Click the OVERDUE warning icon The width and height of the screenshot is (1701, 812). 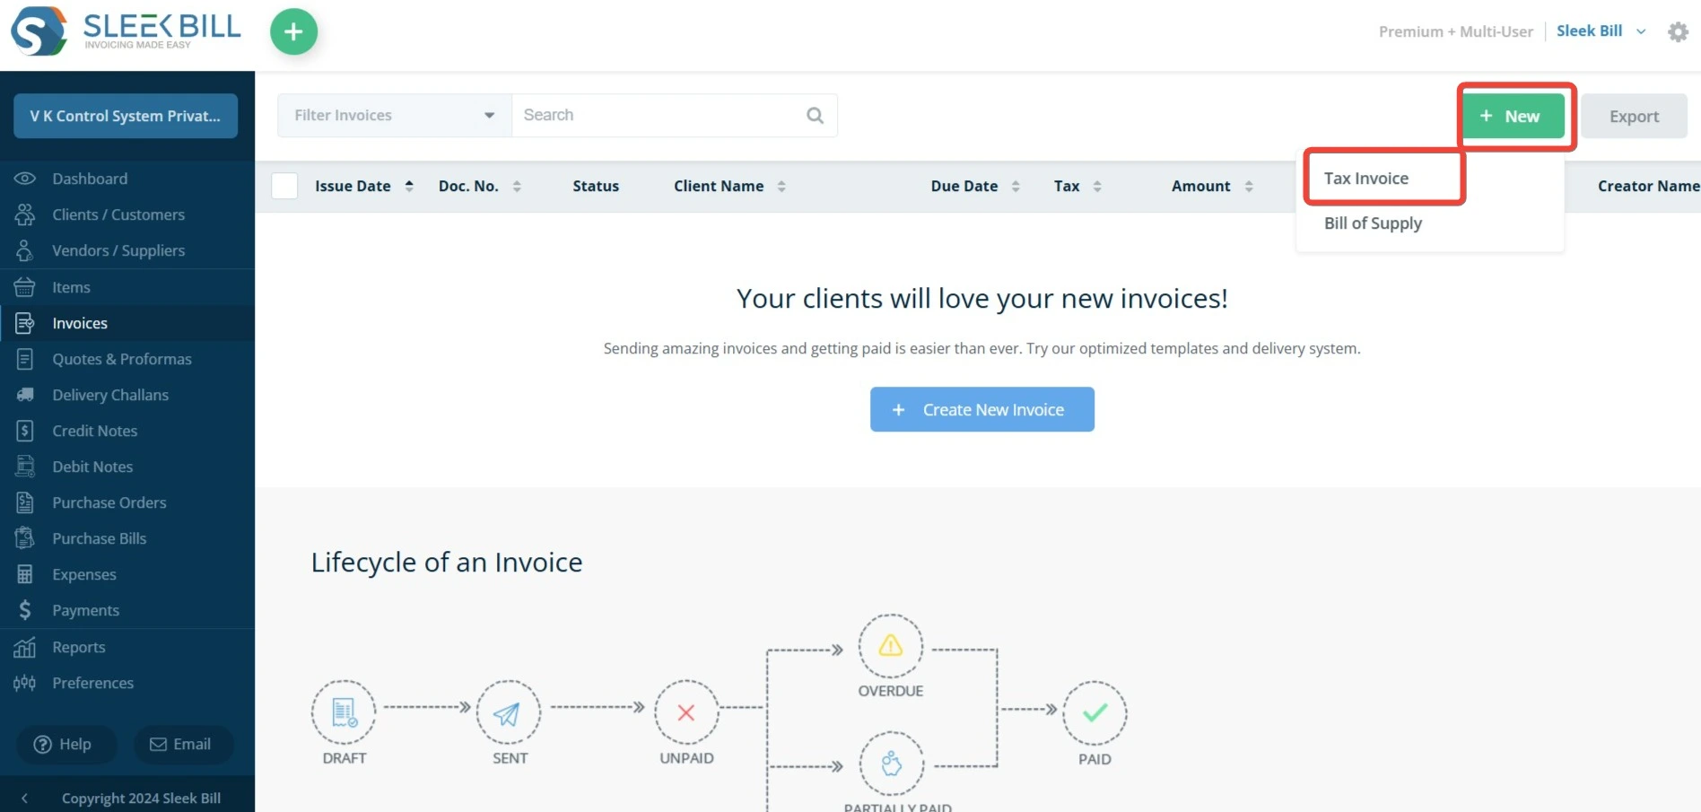pyautogui.click(x=890, y=646)
